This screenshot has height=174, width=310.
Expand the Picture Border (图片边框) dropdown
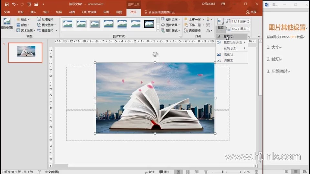171,19
